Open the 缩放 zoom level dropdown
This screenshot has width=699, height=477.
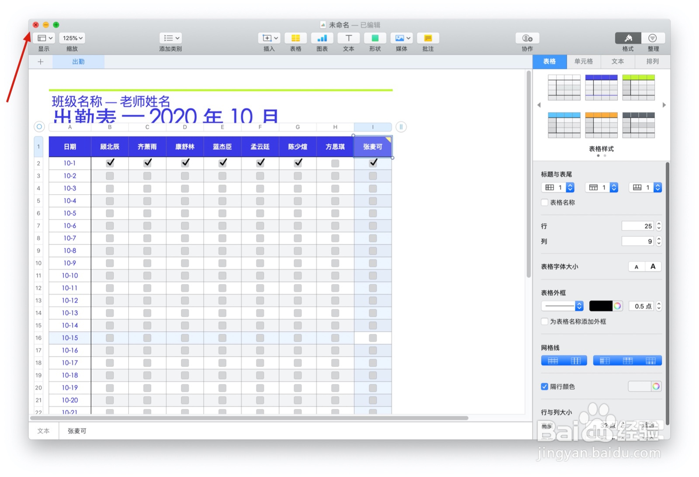click(x=72, y=38)
